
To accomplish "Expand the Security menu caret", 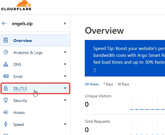I will pos(65,100).
